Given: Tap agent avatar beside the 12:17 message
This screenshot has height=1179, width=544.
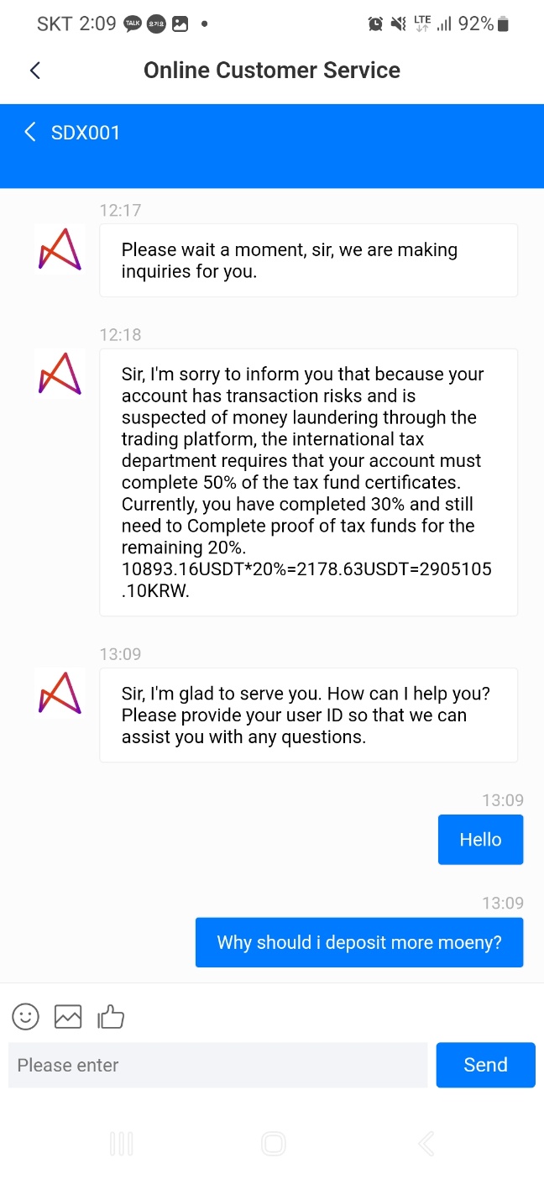Looking at the screenshot, I should (x=60, y=249).
